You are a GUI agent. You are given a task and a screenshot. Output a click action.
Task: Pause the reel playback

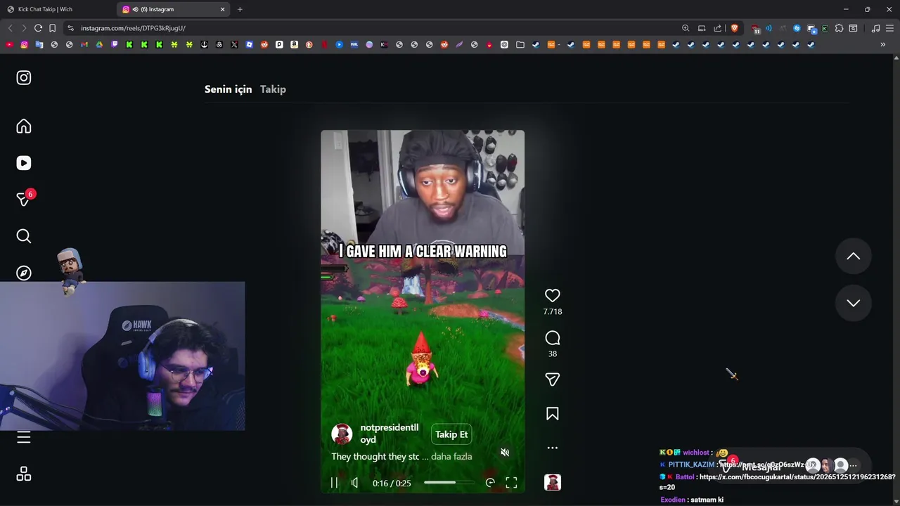[334, 483]
